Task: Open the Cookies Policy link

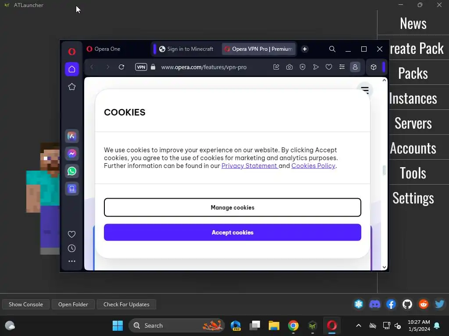Action: (313, 166)
